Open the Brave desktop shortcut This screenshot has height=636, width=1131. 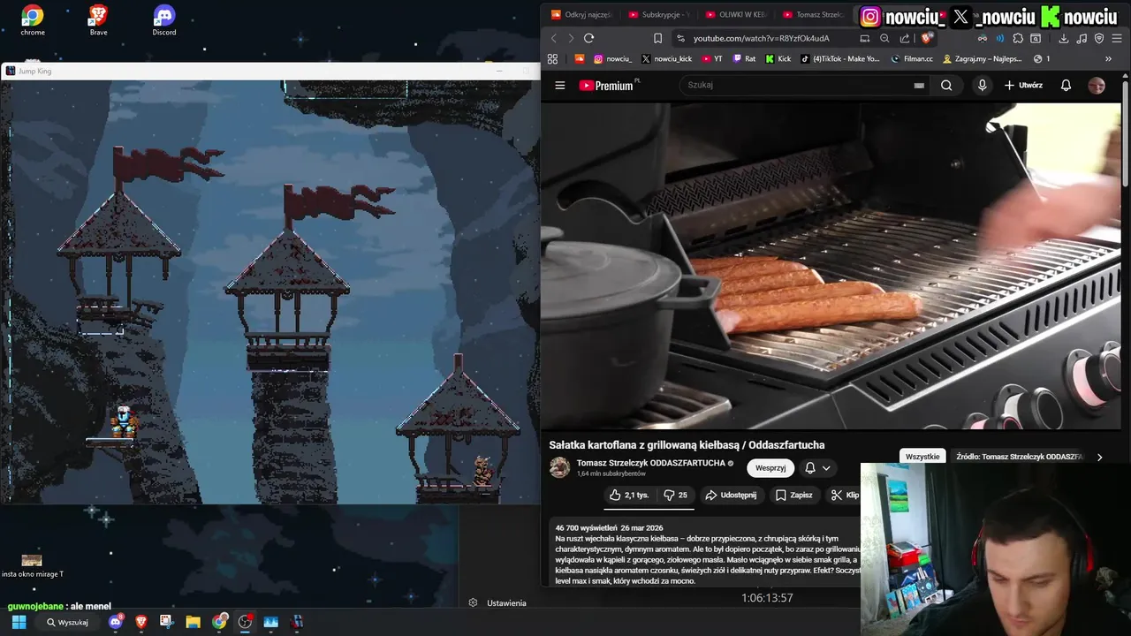pyautogui.click(x=98, y=20)
